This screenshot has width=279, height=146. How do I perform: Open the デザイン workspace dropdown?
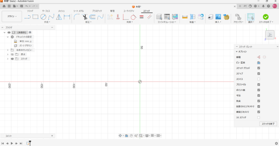(x=12, y=16)
